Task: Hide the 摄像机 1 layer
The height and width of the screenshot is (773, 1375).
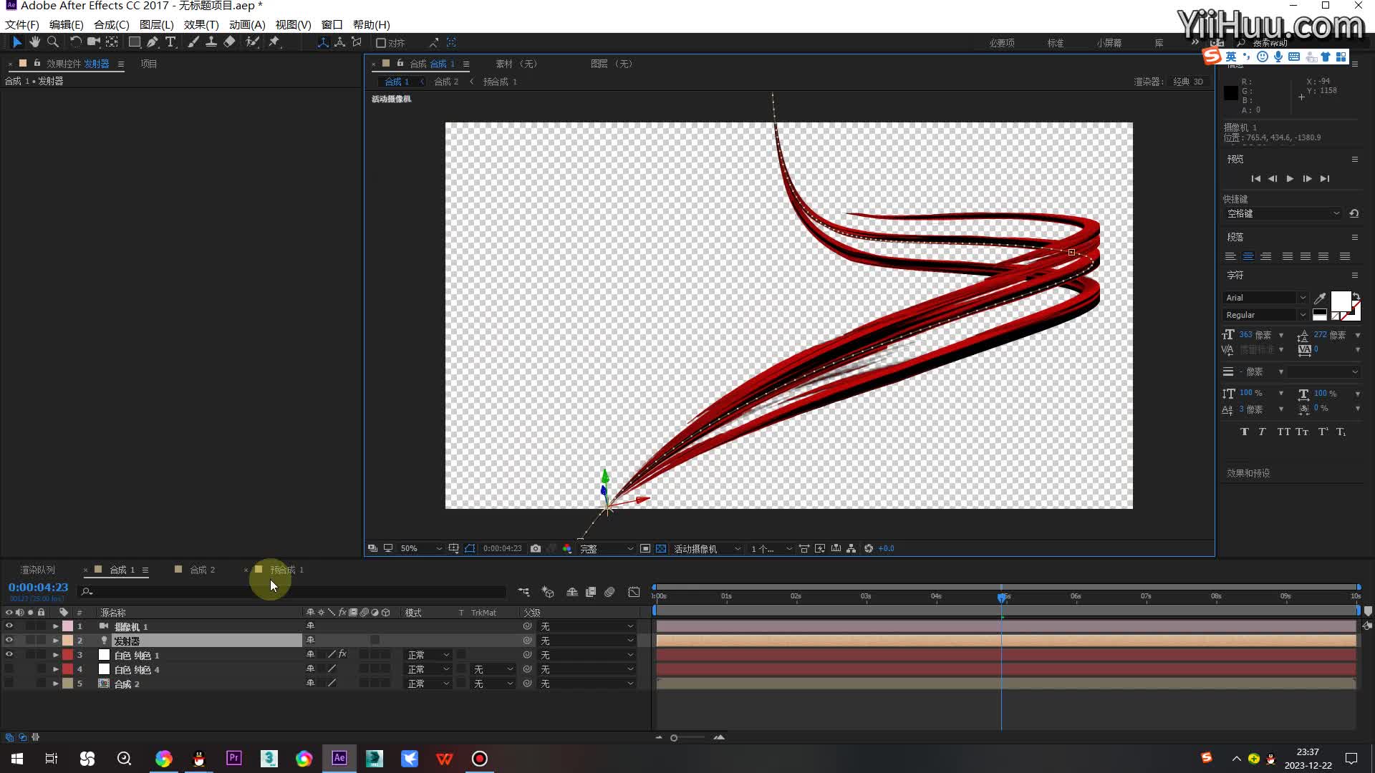Action: click(9, 626)
